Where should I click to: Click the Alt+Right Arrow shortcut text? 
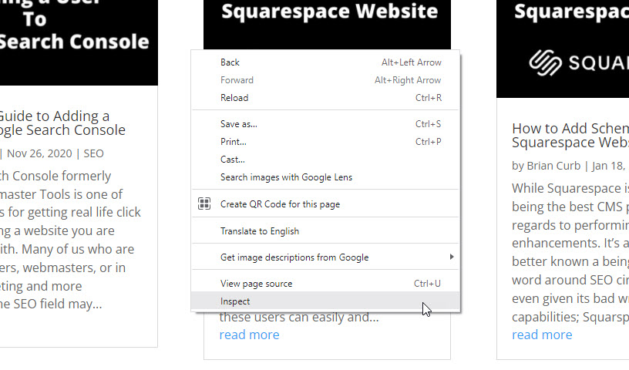[x=408, y=80]
